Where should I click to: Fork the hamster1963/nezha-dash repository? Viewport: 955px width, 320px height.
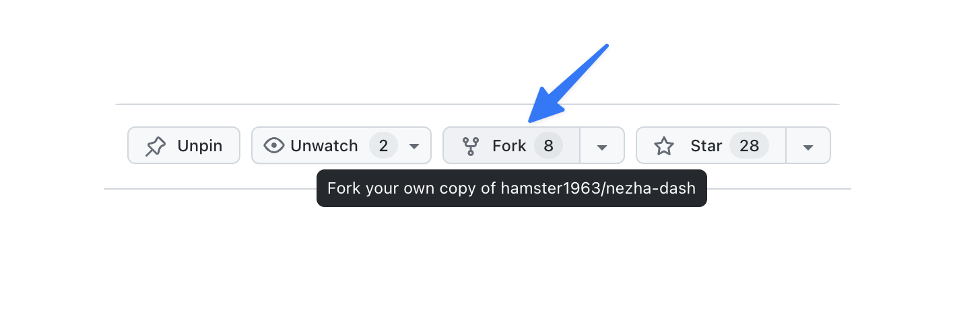(511, 145)
